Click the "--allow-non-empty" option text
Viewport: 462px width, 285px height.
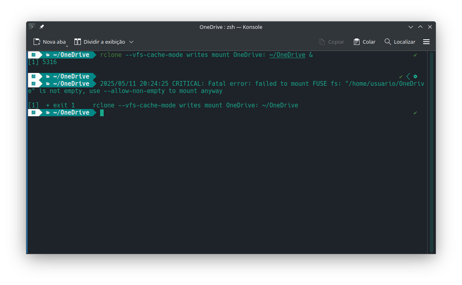pyautogui.click(x=135, y=91)
